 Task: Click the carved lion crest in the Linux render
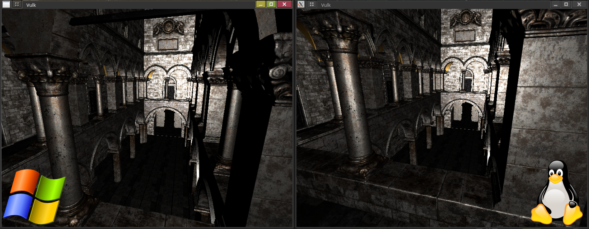click(x=465, y=19)
